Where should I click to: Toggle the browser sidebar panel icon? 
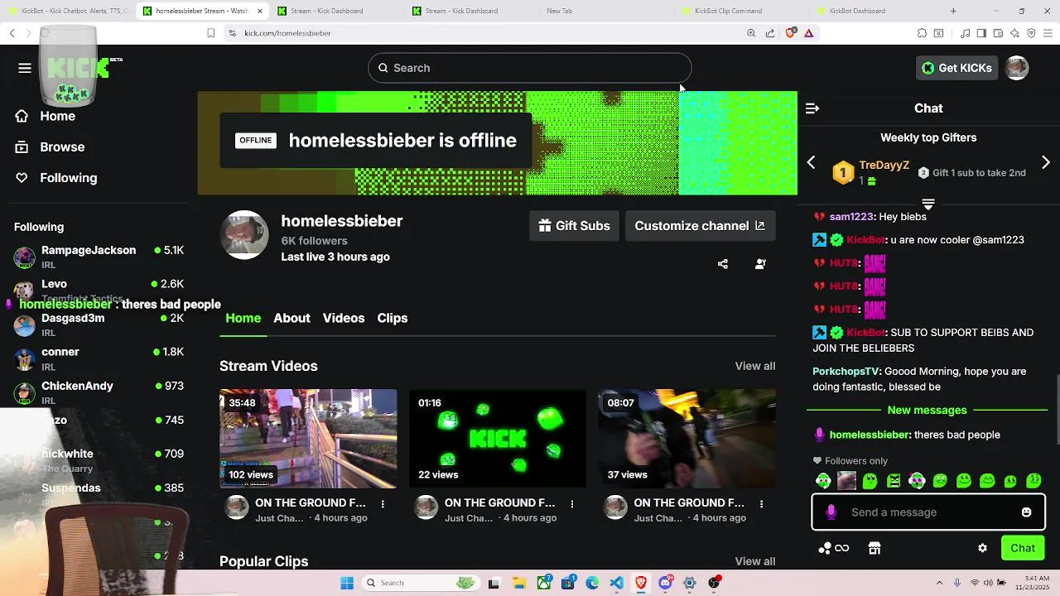(981, 33)
